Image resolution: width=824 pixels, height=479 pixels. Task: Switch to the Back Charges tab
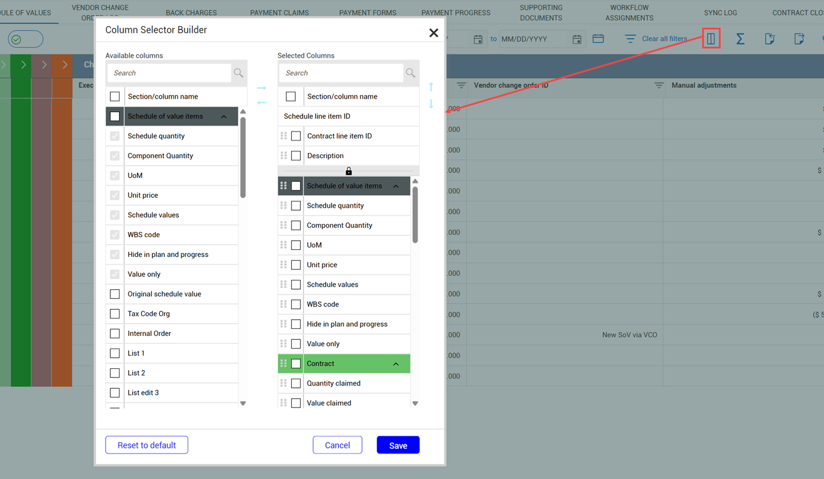click(x=191, y=13)
